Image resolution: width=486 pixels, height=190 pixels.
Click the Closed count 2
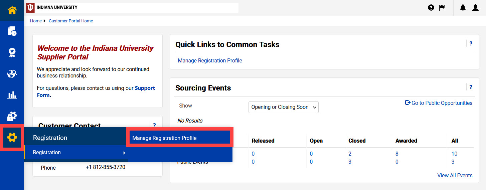pyautogui.click(x=350, y=154)
